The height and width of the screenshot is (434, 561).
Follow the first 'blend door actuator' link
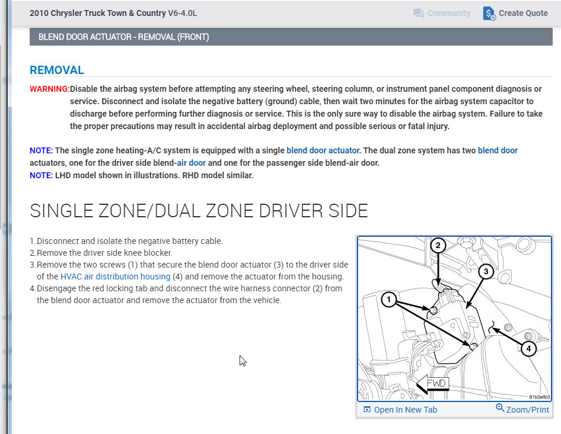[323, 150]
